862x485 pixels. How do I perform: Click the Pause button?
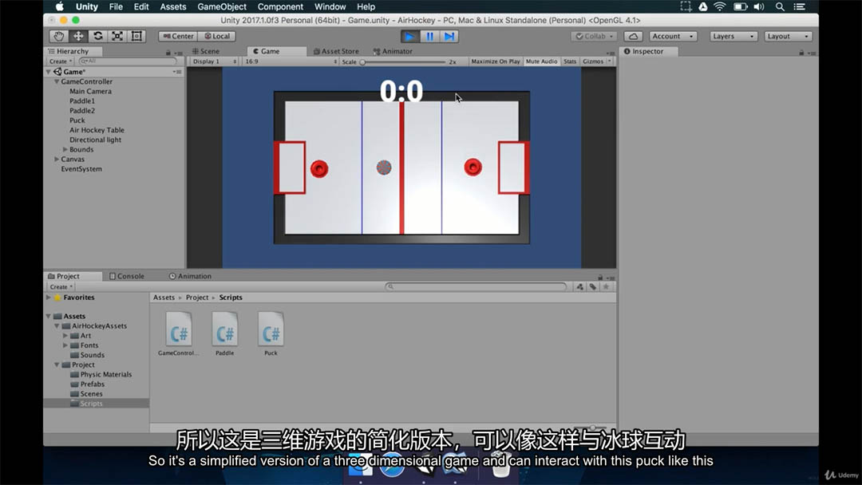coord(429,36)
